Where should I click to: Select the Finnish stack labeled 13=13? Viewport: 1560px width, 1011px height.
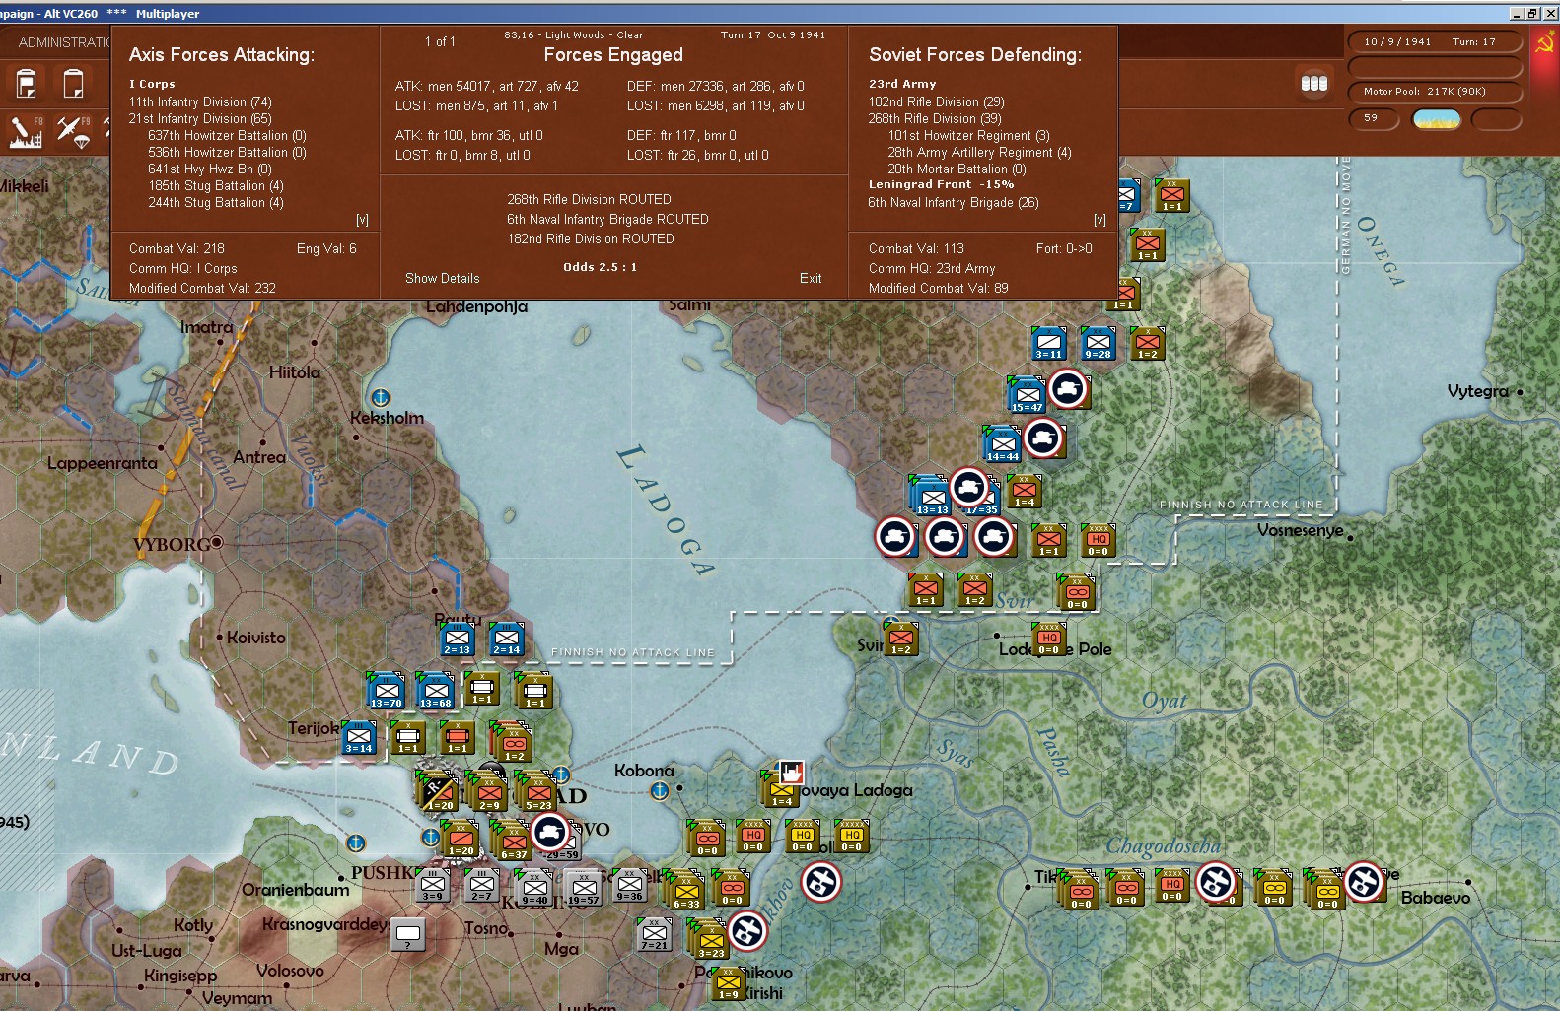coord(930,496)
